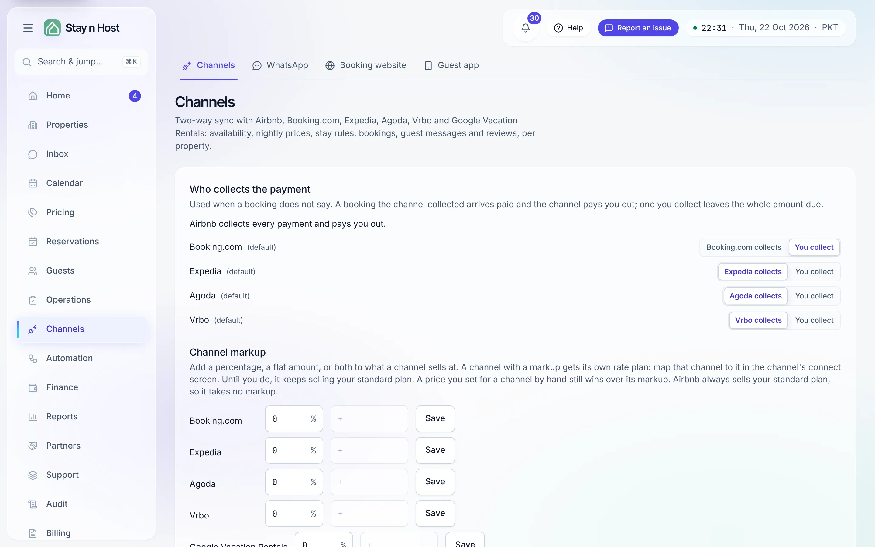The width and height of the screenshot is (875, 547).
Task: Select Agoda collects option
Action: (x=755, y=296)
